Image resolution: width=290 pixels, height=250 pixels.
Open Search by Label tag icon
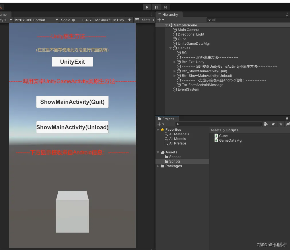coord(273,124)
